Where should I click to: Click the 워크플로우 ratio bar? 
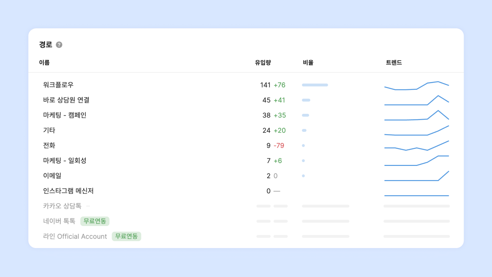click(x=315, y=85)
